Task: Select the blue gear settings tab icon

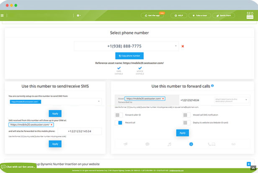Action: 191,144
